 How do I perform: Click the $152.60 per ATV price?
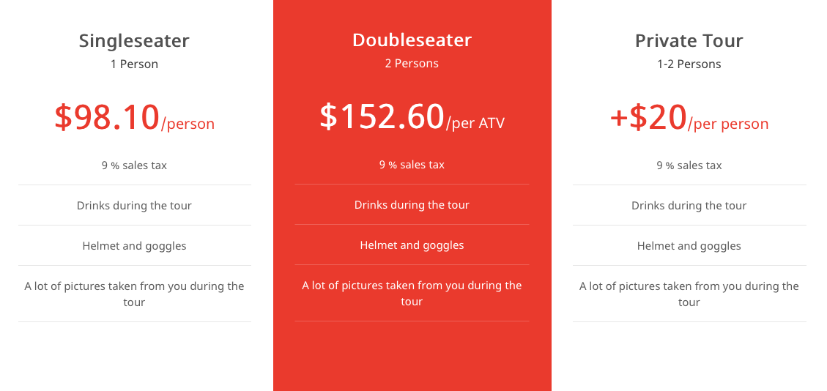(x=412, y=117)
